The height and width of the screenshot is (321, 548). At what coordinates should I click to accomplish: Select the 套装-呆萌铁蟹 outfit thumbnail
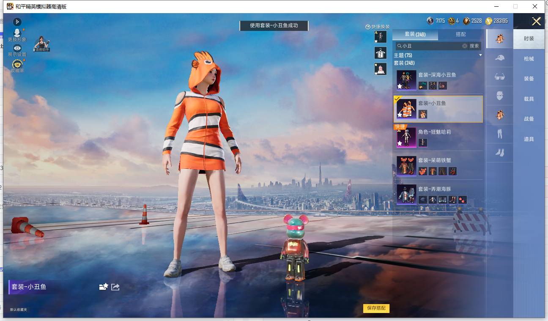click(x=406, y=166)
